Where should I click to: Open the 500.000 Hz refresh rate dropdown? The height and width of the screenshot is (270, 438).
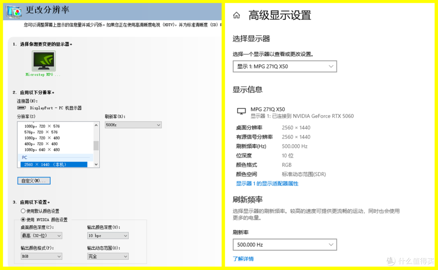(x=285, y=244)
